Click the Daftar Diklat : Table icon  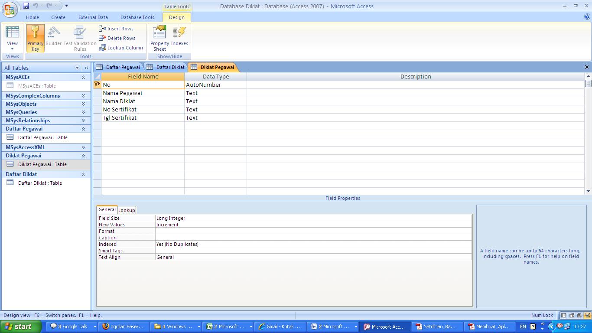(x=10, y=183)
